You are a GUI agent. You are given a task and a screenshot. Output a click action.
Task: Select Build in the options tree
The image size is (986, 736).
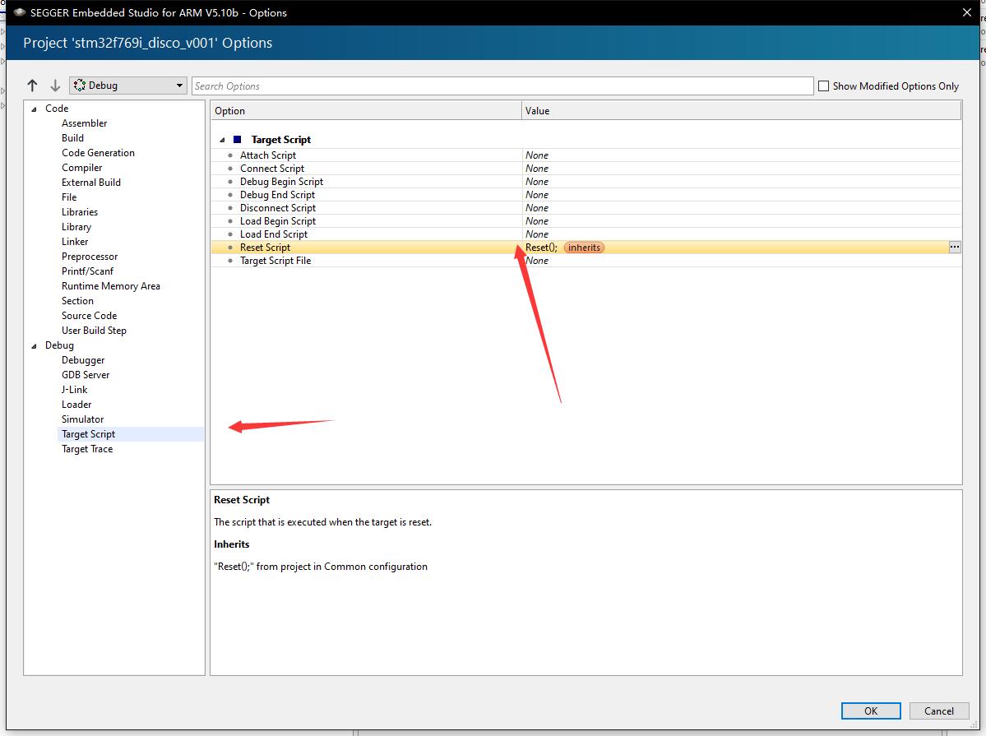click(72, 138)
